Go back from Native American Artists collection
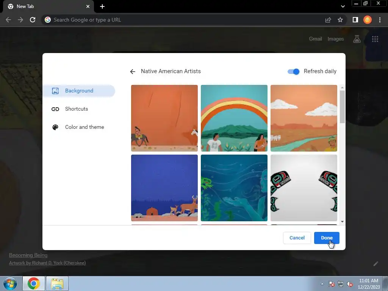 (x=133, y=72)
